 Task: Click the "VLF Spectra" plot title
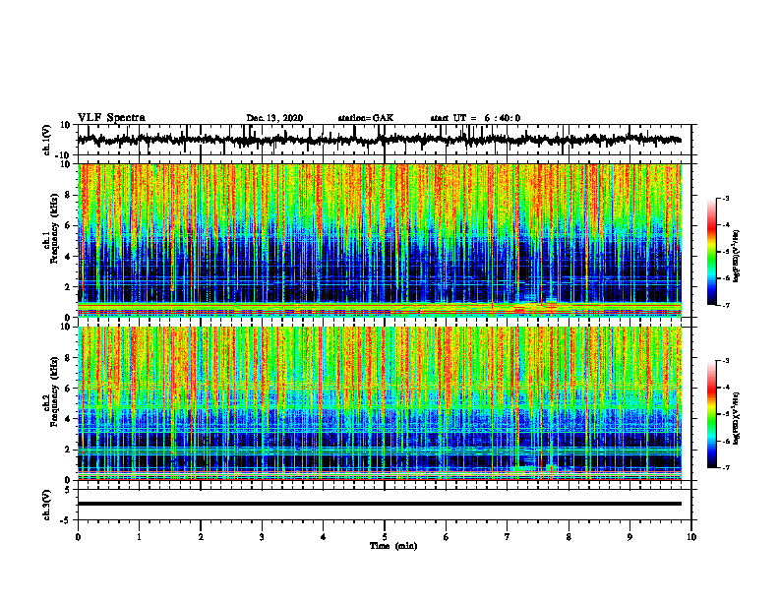coord(111,118)
